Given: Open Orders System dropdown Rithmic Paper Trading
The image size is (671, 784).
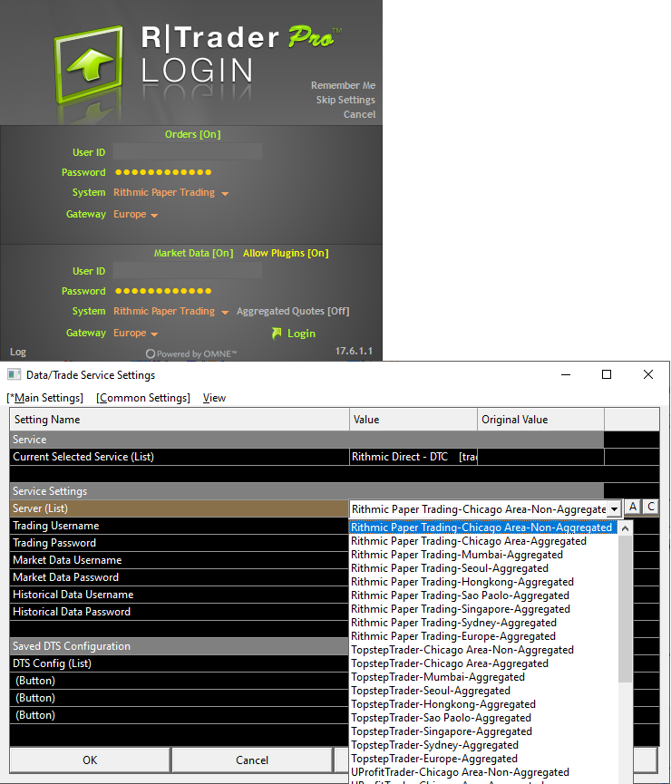Looking at the screenshot, I should click(x=170, y=192).
